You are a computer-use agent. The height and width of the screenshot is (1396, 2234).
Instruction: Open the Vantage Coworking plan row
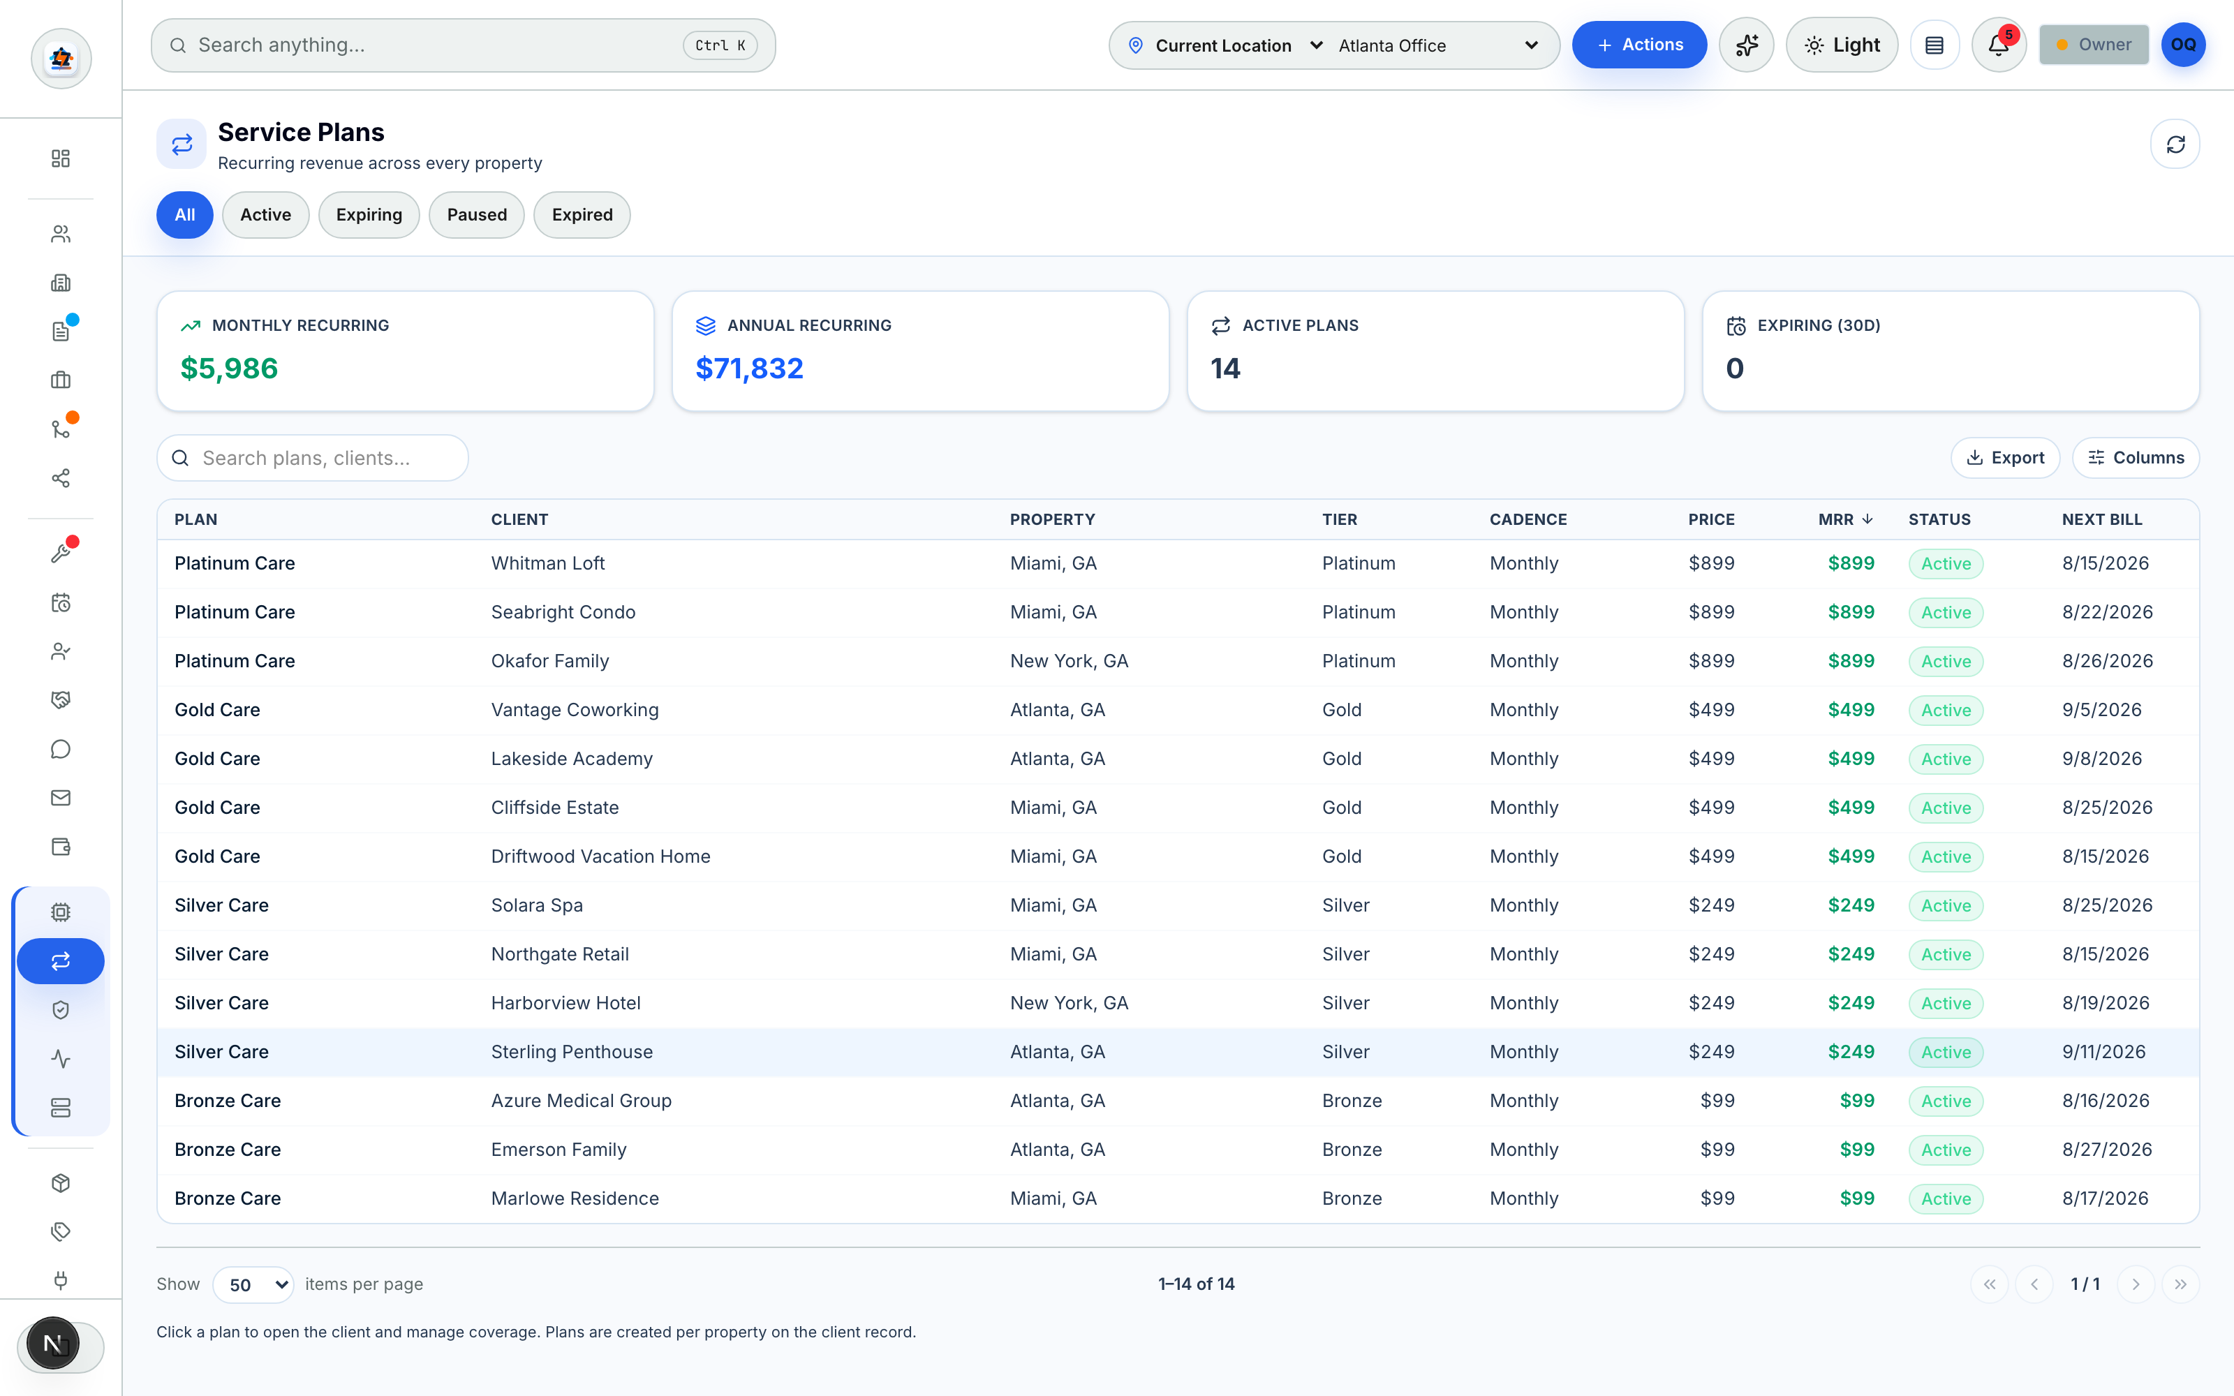(1178, 710)
